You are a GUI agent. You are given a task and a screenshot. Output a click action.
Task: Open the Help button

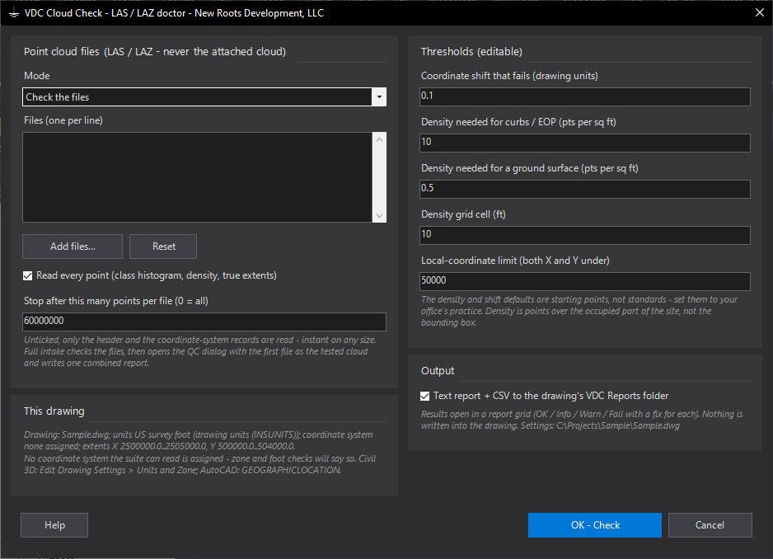[54, 525]
